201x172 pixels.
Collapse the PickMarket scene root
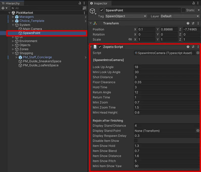pyautogui.click(x=9, y=13)
